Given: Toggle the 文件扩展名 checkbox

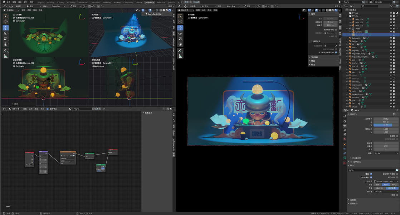Looking at the screenshot, I should [x=371, y=177].
